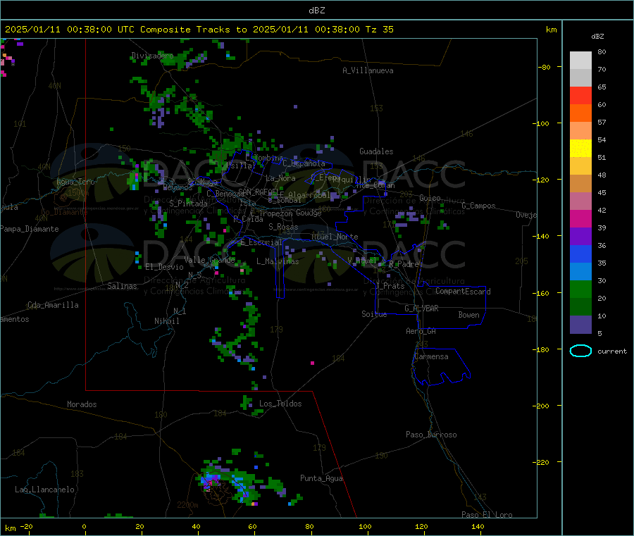This screenshot has height=536, width=634.
Task: Click the S_Rosas map label
Action: coord(283,227)
